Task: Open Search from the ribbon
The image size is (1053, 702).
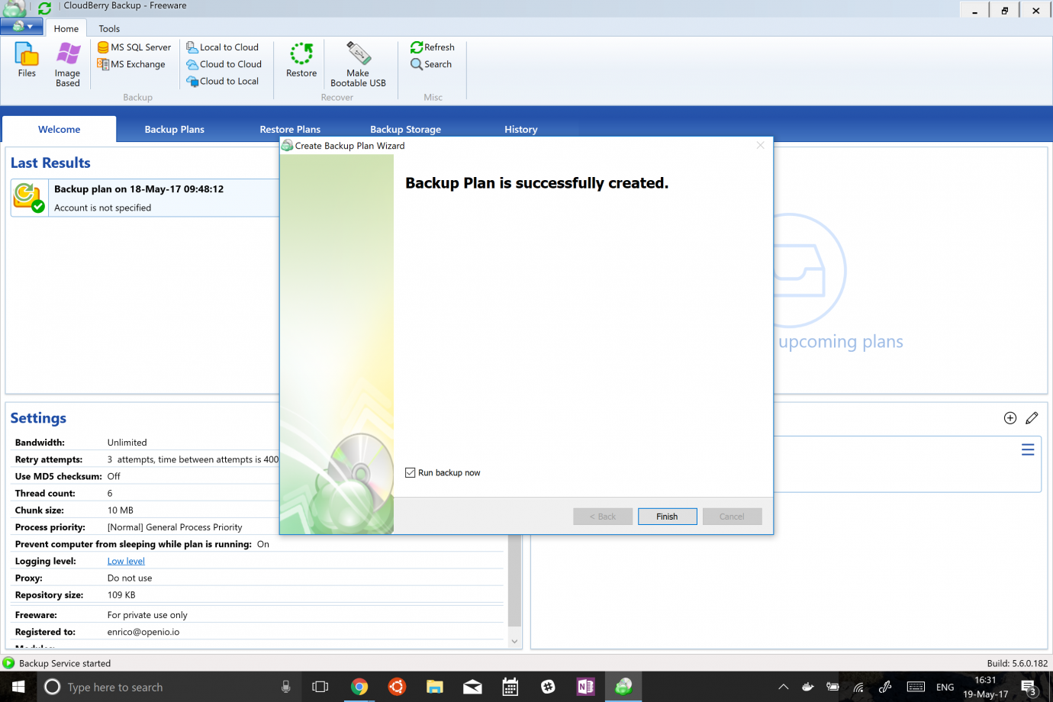Action: tap(431, 64)
